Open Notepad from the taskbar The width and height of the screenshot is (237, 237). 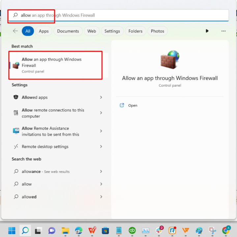[119, 230]
